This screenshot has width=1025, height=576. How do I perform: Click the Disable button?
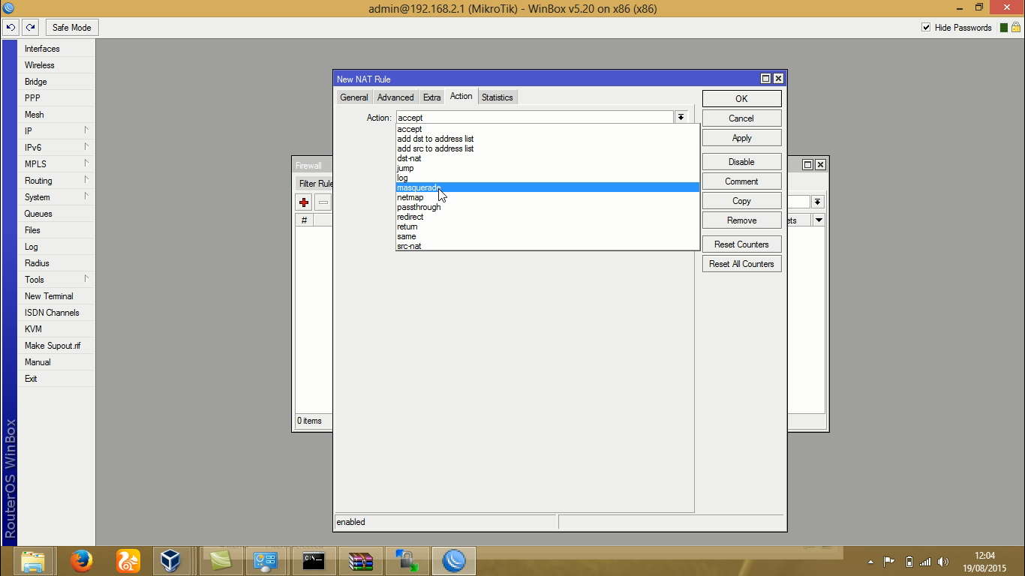741,162
